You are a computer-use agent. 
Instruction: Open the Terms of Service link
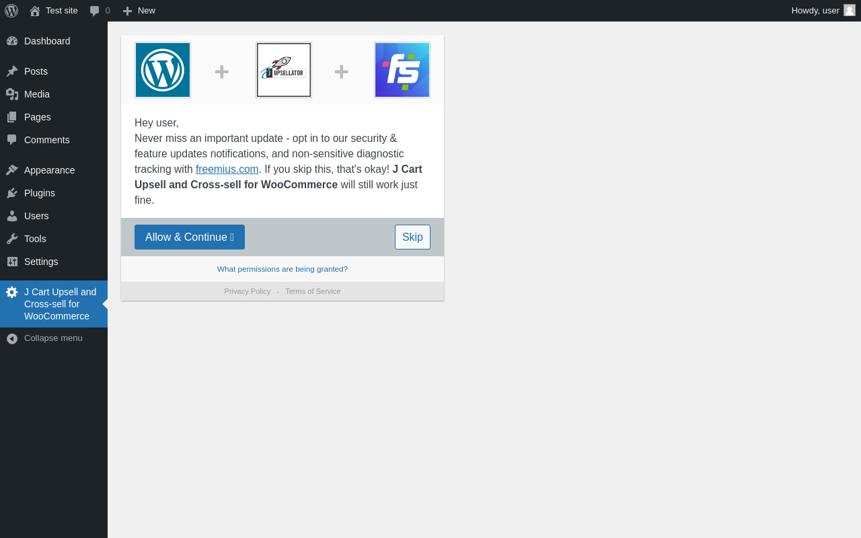coord(313,291)
